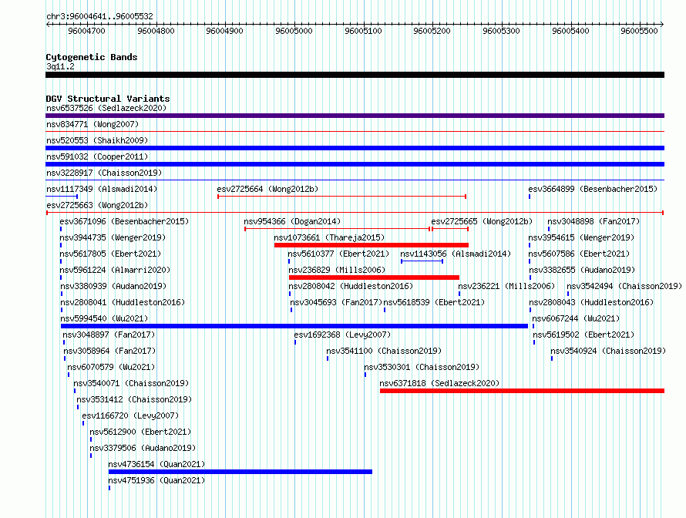
Task: Open nsv5994540 (Wu2021) variant label
Action: (x=105, y=318)
